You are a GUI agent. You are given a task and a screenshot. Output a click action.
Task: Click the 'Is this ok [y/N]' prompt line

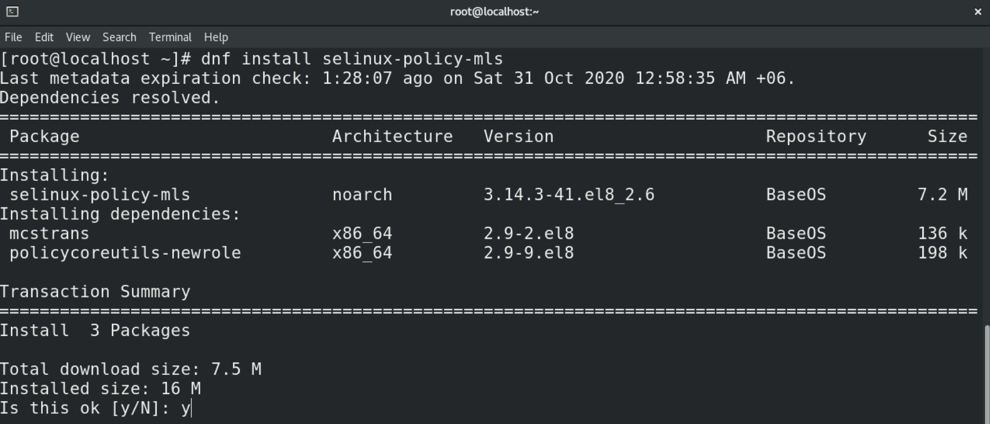94,408
